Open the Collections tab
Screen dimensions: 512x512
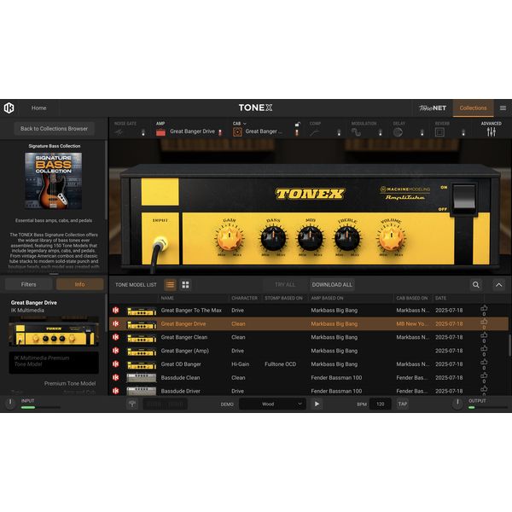pyautogui.click(x=473, y=108)
